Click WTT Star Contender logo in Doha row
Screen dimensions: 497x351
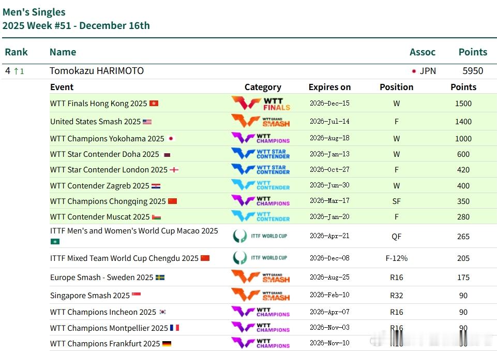(x=261, y=154)
